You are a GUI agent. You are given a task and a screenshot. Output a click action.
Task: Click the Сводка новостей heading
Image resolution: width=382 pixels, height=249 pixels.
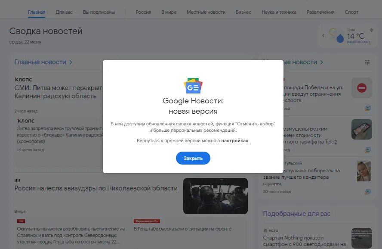click(x=46, y=31)
